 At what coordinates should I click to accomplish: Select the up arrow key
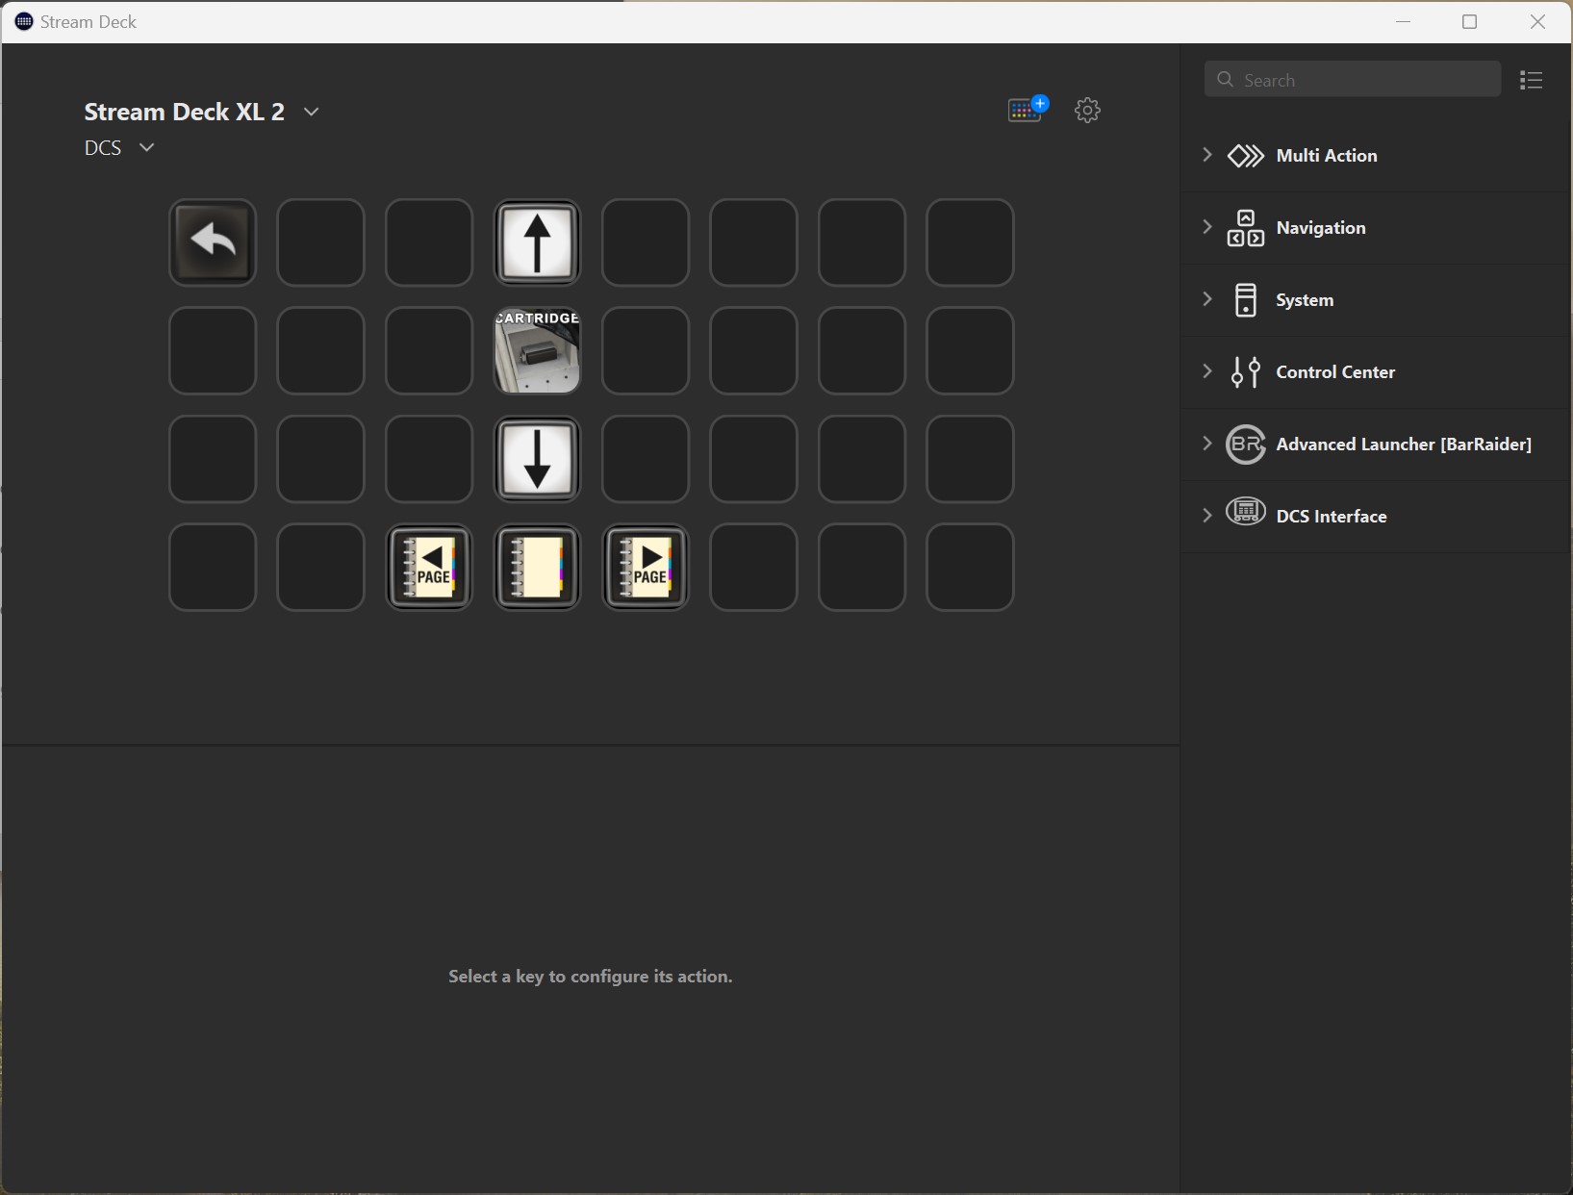[x=537, y=242]
